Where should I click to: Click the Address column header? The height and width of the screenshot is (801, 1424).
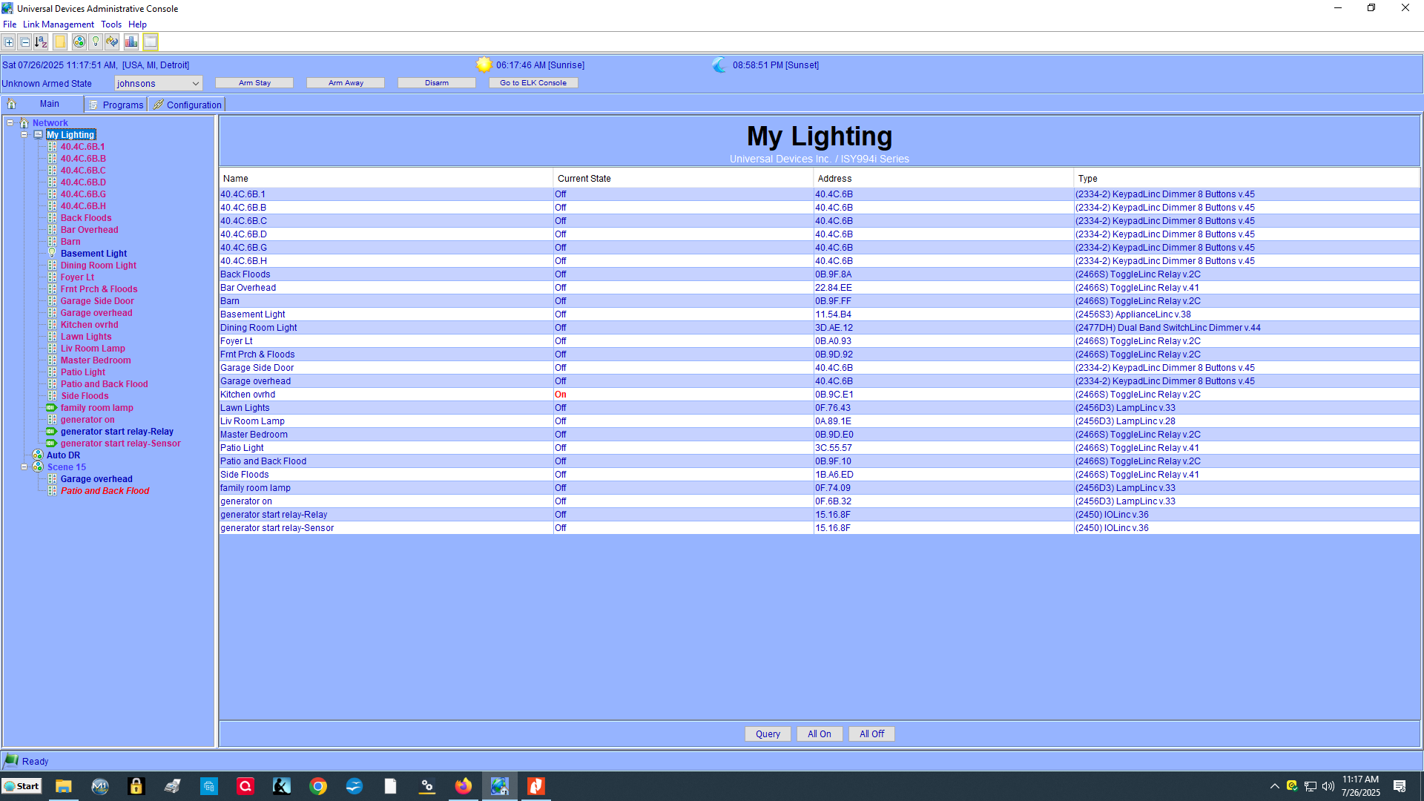point(943,178)
